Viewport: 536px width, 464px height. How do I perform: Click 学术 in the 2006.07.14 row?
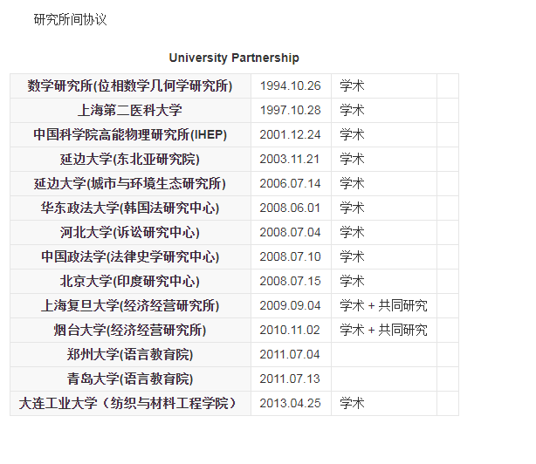(x=352, y=183)
